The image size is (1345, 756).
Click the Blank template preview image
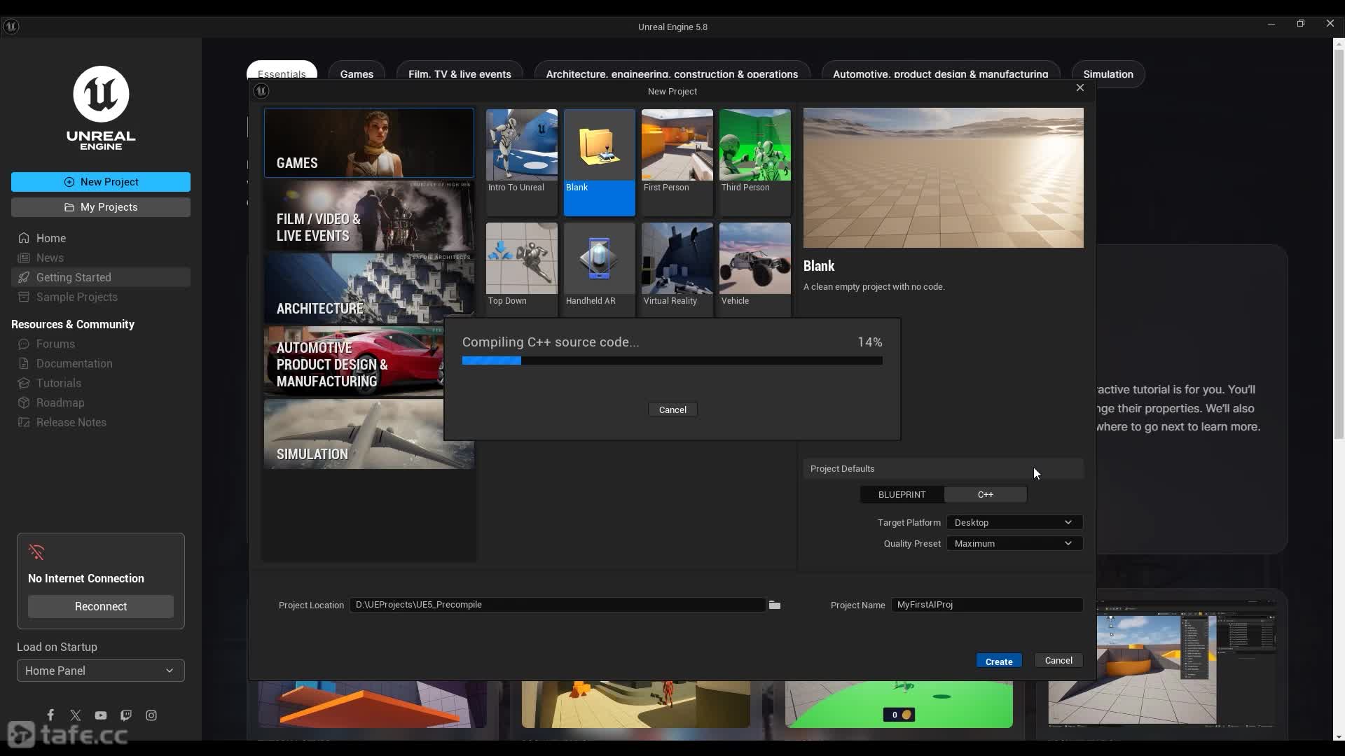(944, 178)
